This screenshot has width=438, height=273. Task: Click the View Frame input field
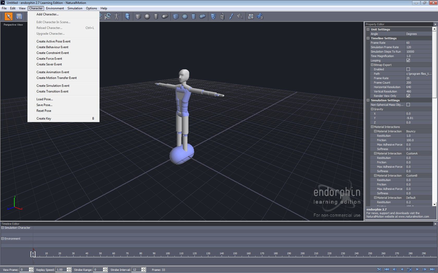pyautogui.click(x=24, y=270)
